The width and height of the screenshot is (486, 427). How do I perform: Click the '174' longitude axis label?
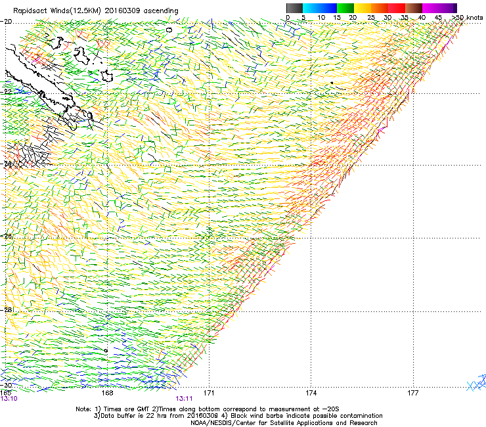pyautogui.click(x=311, y=393)
